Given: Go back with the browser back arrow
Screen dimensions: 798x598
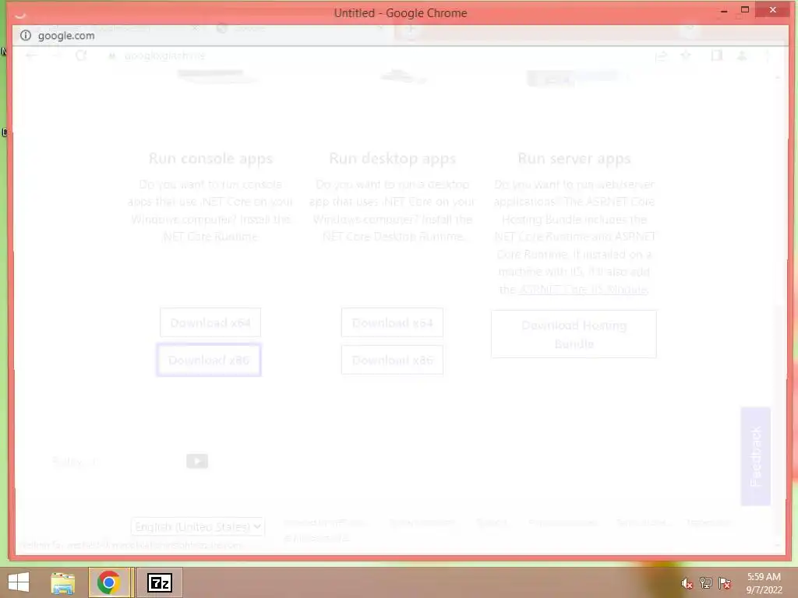Looking at the screenshot, I should click(31, 56).
